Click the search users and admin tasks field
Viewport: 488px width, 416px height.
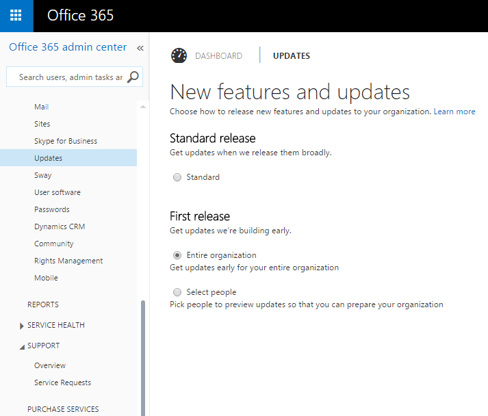point(68,77)
